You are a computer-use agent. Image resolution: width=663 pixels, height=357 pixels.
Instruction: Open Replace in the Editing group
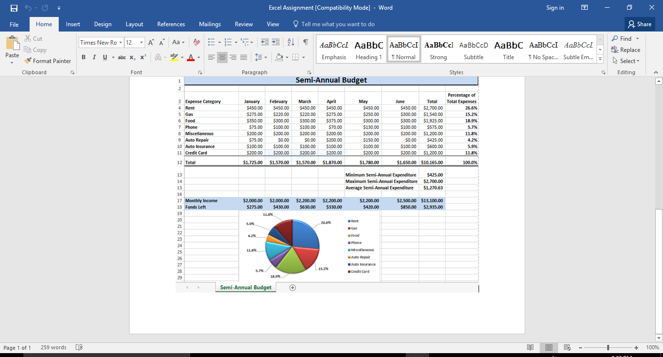pyautogui.click(x=626, y=49)
